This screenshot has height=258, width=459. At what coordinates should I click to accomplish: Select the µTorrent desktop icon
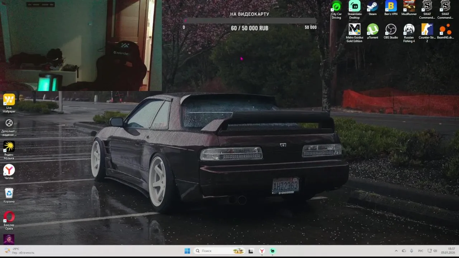pyautogui.click(x=373, y=32)
